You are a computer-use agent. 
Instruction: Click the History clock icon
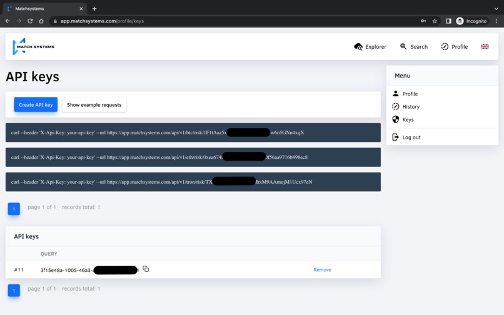pyautogui.click(x=395, y=106)
